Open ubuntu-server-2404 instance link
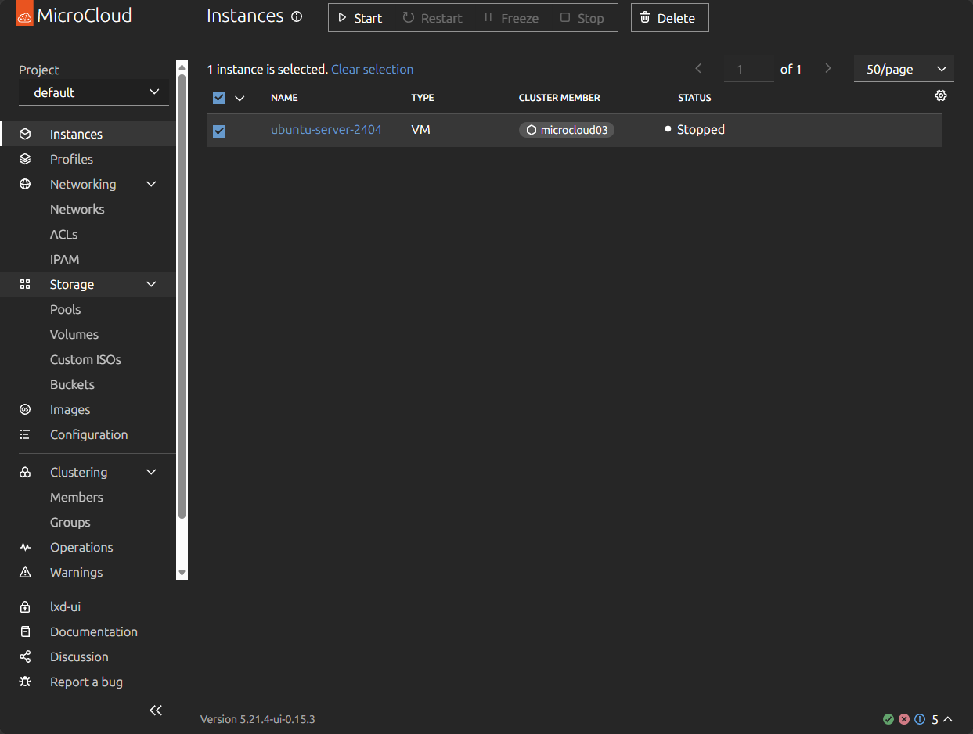 pos(326,130)
